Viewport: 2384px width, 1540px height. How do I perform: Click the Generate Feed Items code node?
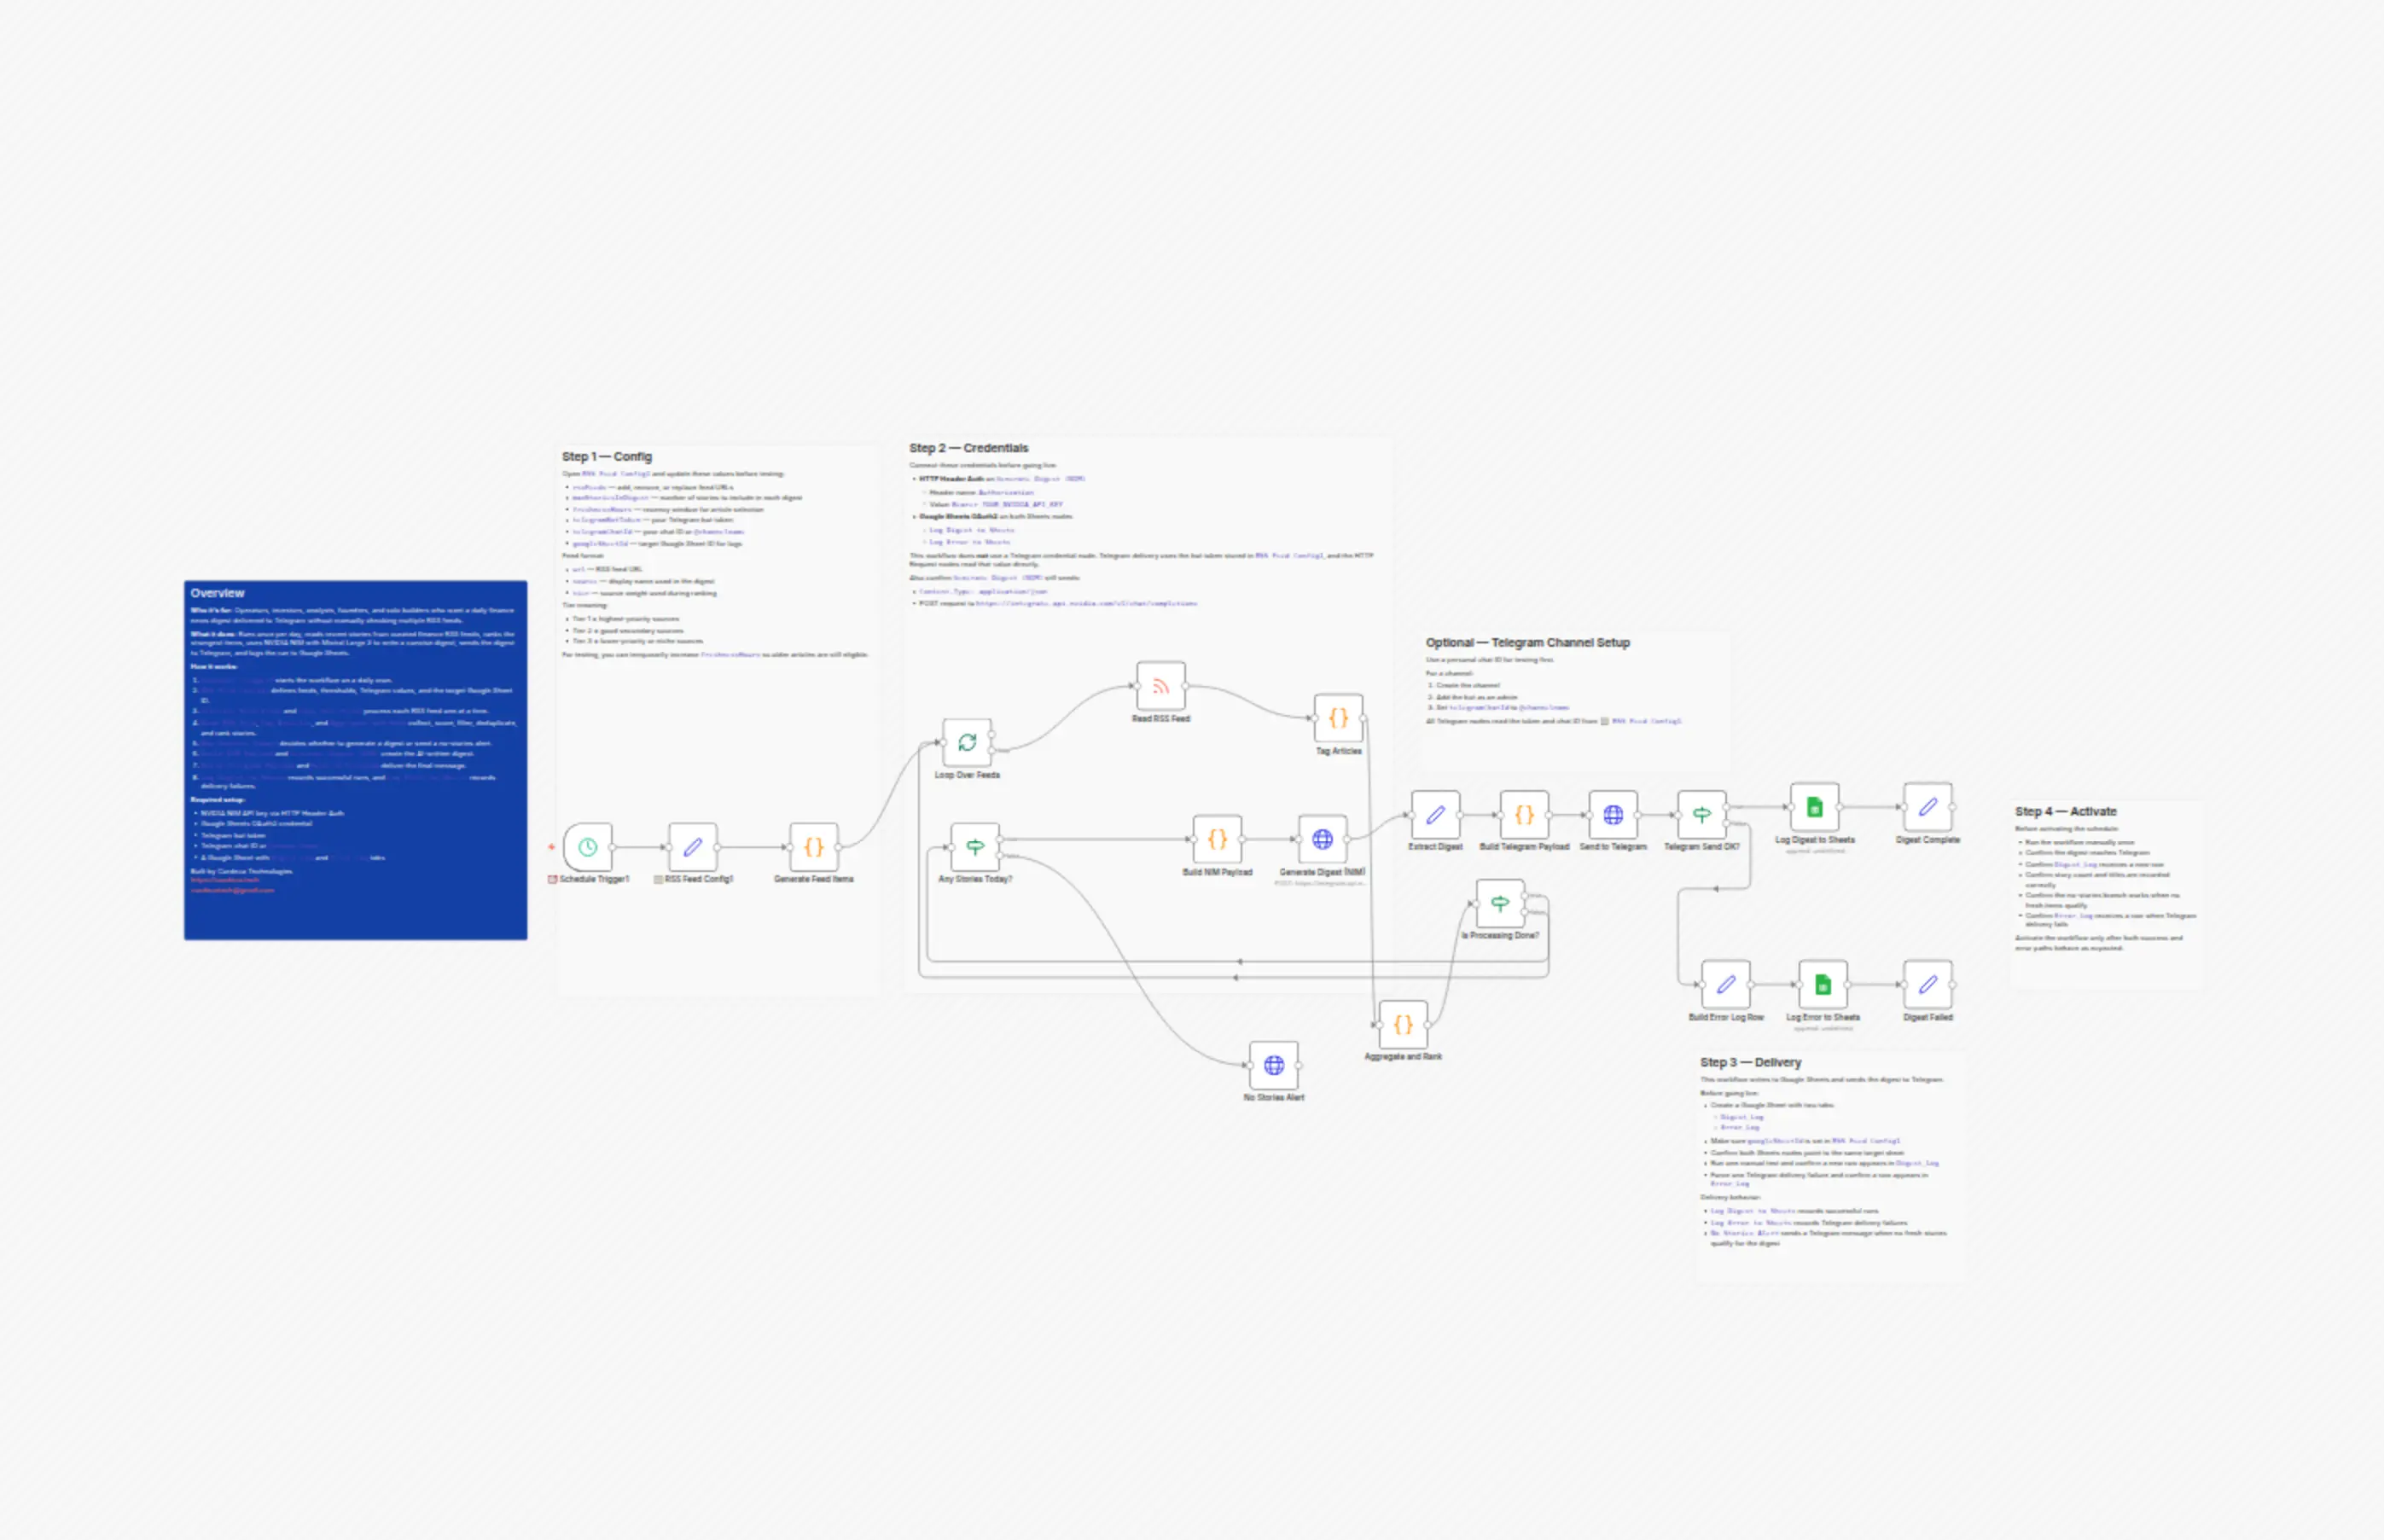814,847
